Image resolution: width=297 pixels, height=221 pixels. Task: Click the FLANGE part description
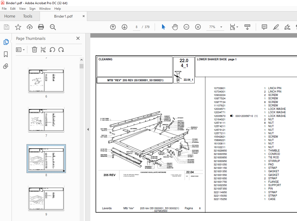[x=273, y=182]
